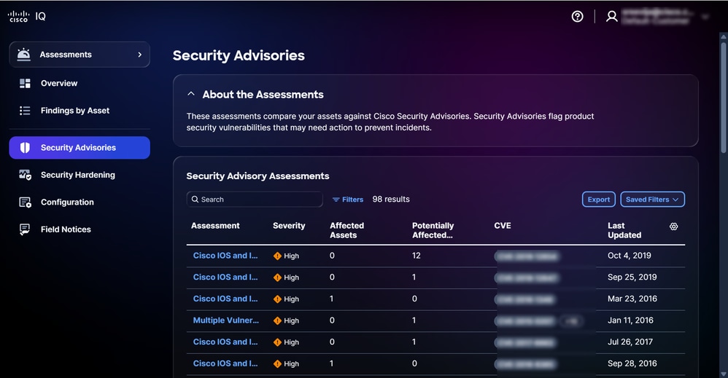Click the user profile icon
728x378 pixels.
pyautogui.click(x=612, y=17)
